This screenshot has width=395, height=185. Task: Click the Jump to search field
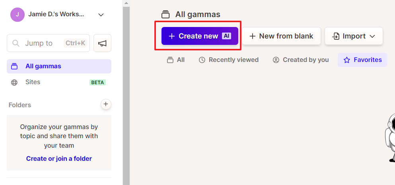[49, 43]
